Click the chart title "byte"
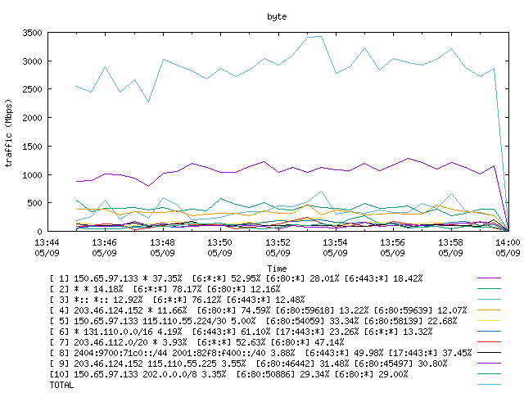Viewport: 524px width, 393px height. click(x=277, y=16)
